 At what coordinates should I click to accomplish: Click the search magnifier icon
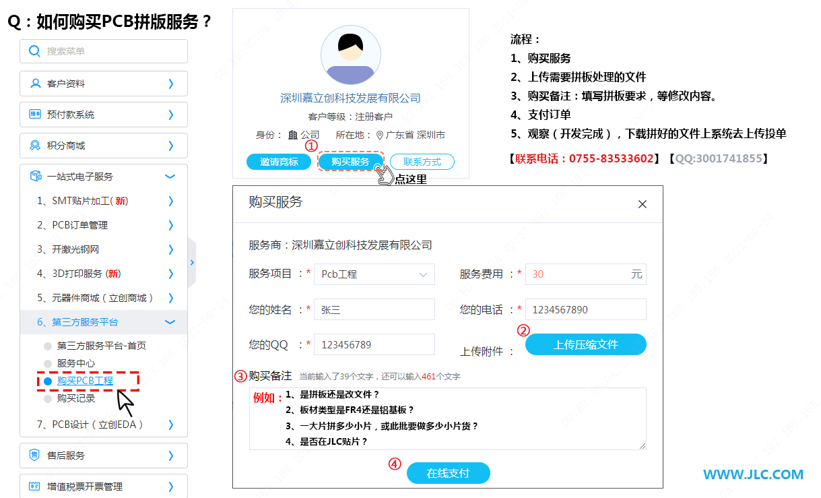pyautogui.click(x=35, y=51)
